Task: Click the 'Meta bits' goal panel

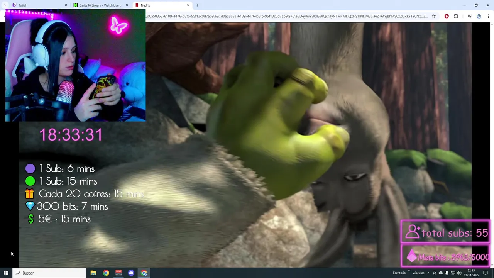Action: coord(446,256)
